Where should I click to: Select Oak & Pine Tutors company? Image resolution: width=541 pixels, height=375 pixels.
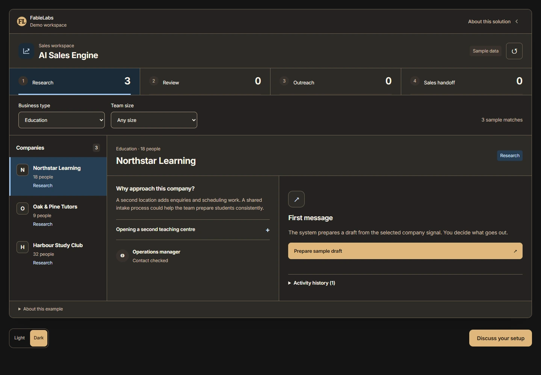(x=58, y=215)
